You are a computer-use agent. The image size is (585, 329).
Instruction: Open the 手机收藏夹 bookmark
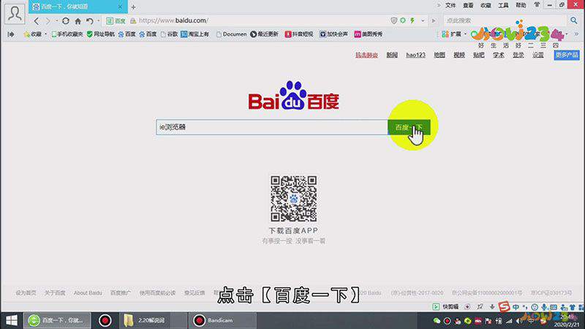click(67, 34)
